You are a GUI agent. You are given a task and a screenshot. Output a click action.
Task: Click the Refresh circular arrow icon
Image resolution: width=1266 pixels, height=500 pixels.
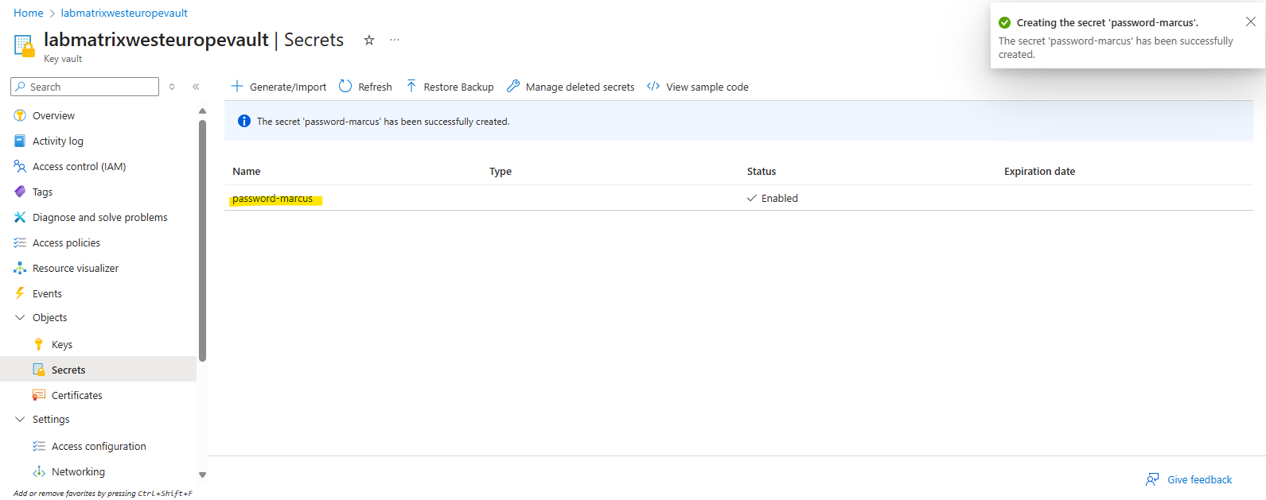click(x=345, y=86)
